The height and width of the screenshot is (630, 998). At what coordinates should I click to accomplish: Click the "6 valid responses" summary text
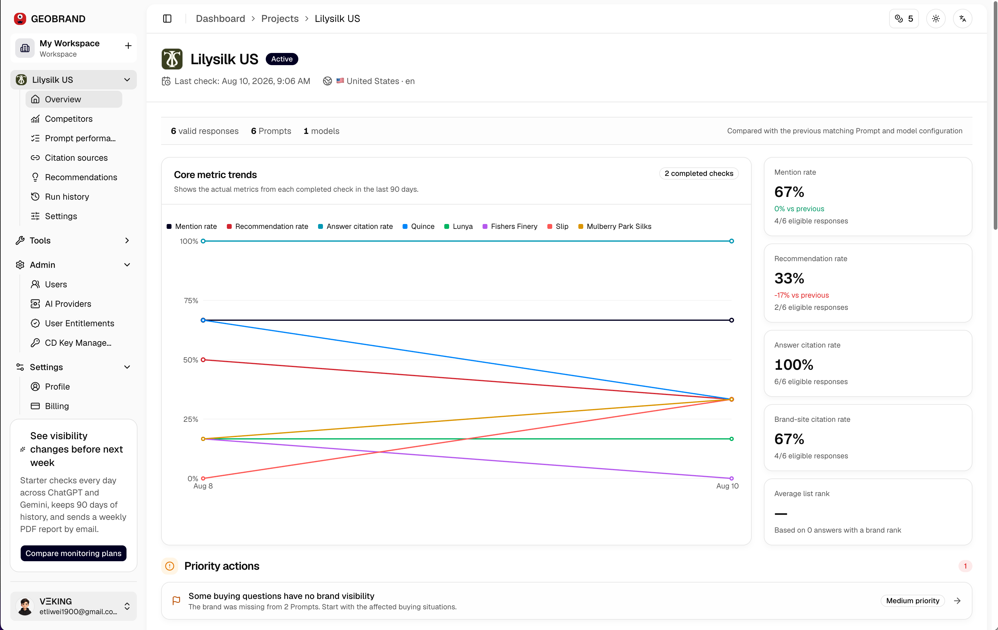click(x=205, y=131)
